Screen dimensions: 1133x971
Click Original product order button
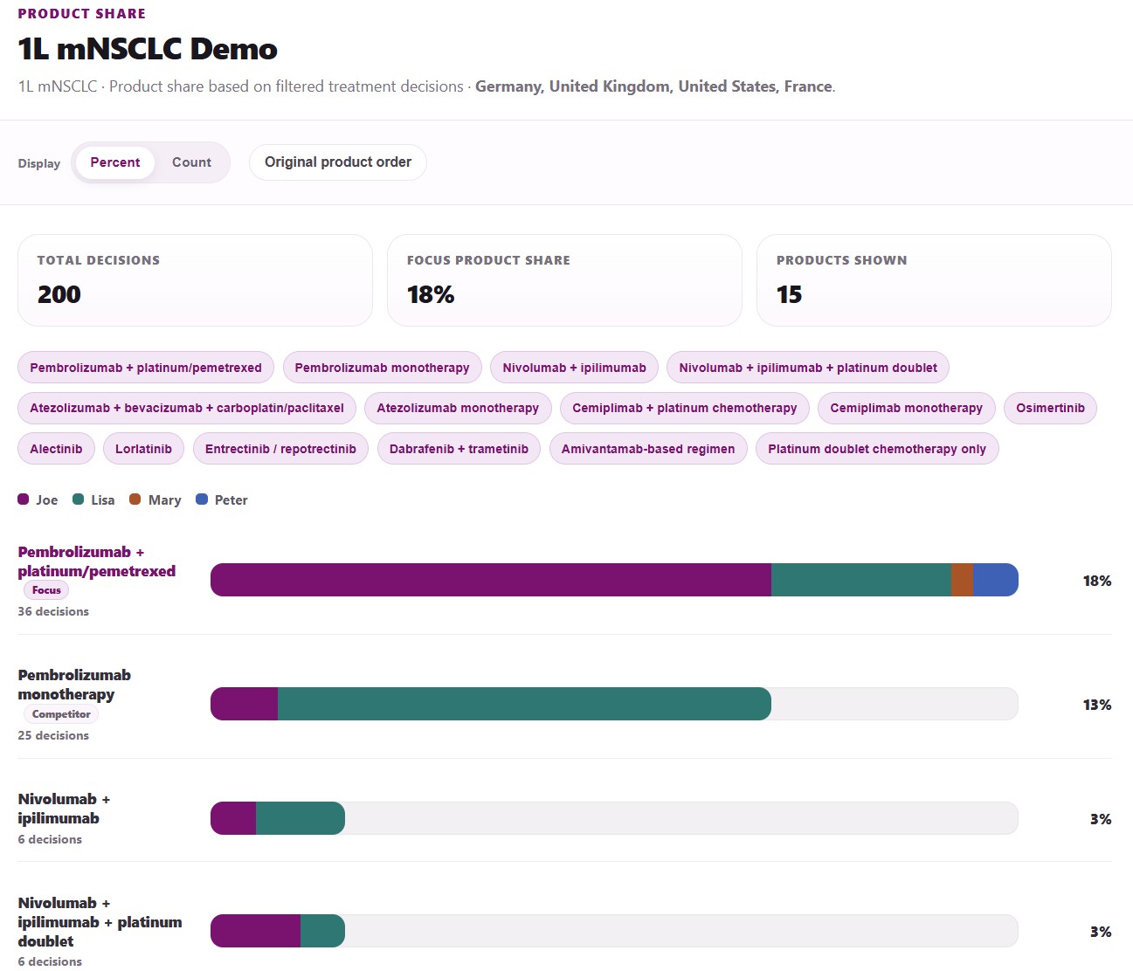338,162
